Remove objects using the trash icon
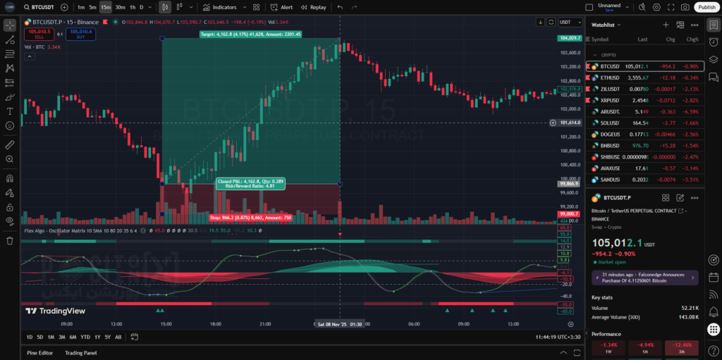Screen dimensions: 722x360 10,241
